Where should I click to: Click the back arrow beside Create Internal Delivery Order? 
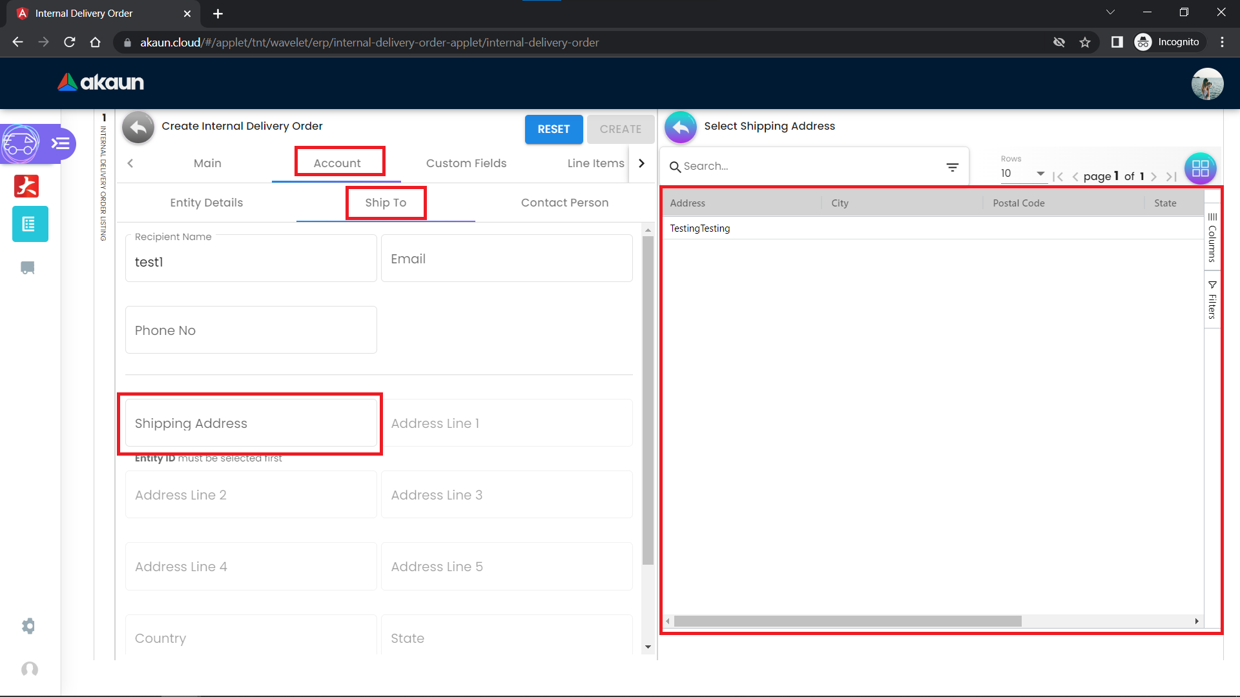click(x=138, y=127)
